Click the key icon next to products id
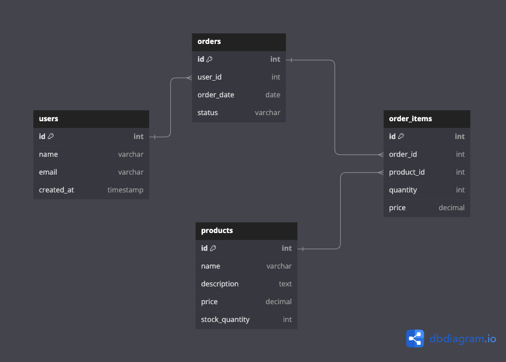Image resolution: width=506 pixels, height=362 pixels. (x=213, y=248)
